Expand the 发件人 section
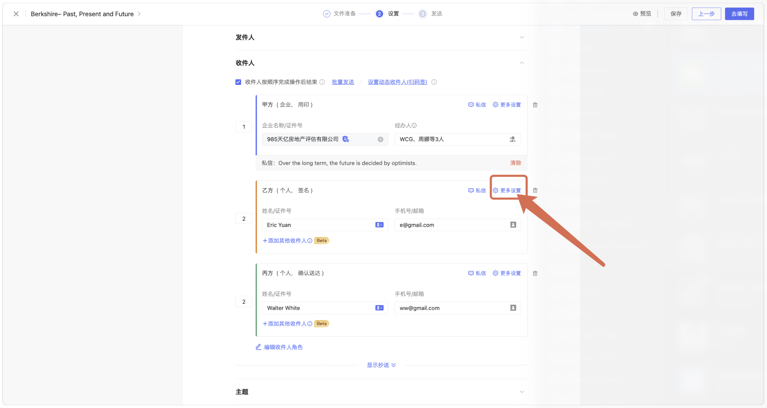Screen dimensions: 767x408 tap(521, 37)
